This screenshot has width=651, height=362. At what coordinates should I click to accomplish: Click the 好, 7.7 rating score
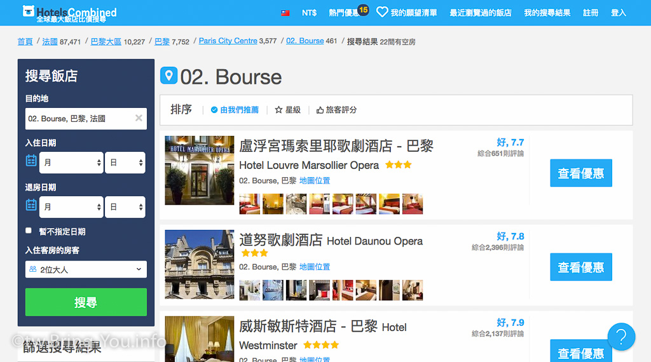coord(511,142)
